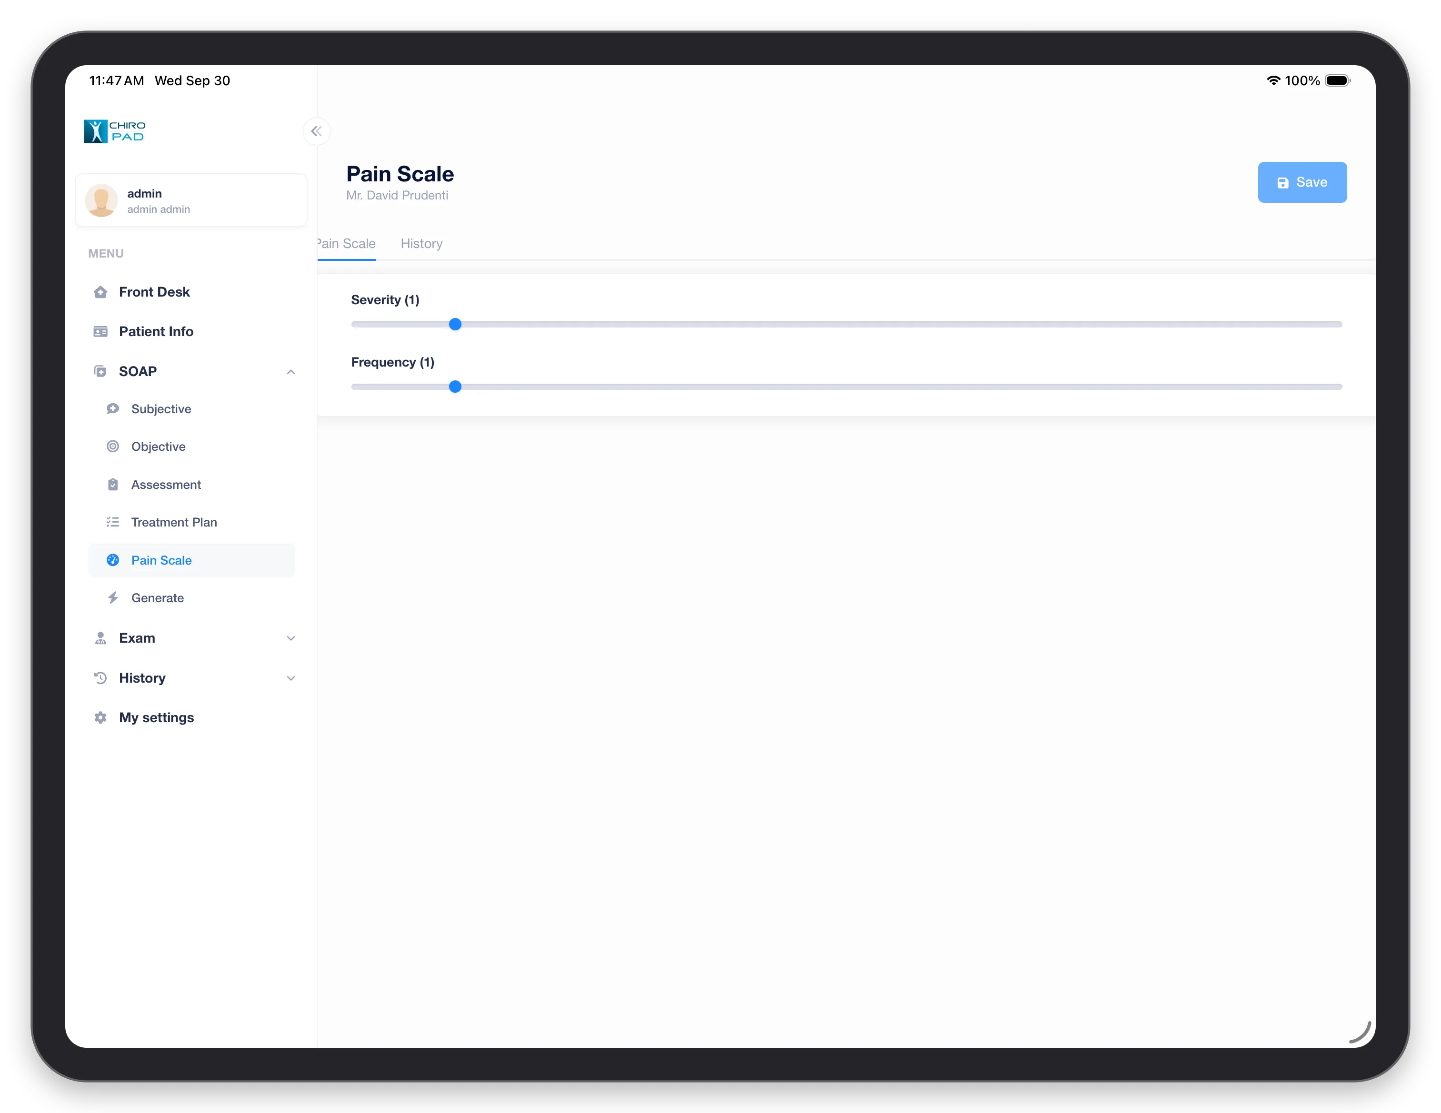1441x1113 pixels.
Task: Click the Generate lightning bolt icon
Action: point(113,598)
